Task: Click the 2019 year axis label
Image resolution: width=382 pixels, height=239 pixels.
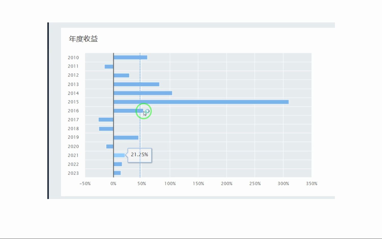Action: pyautogui.click(x=73, y=137)
